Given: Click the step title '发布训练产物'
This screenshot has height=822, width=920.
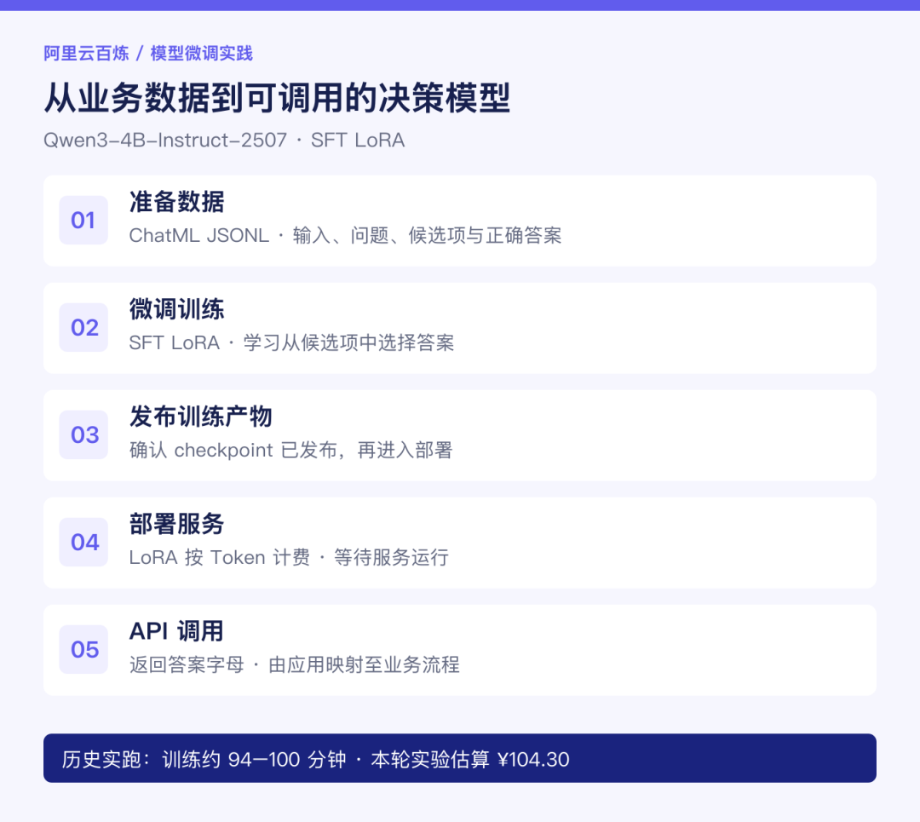Looking at the screenshot, I should pyautogui.click(x=201, y=417).
